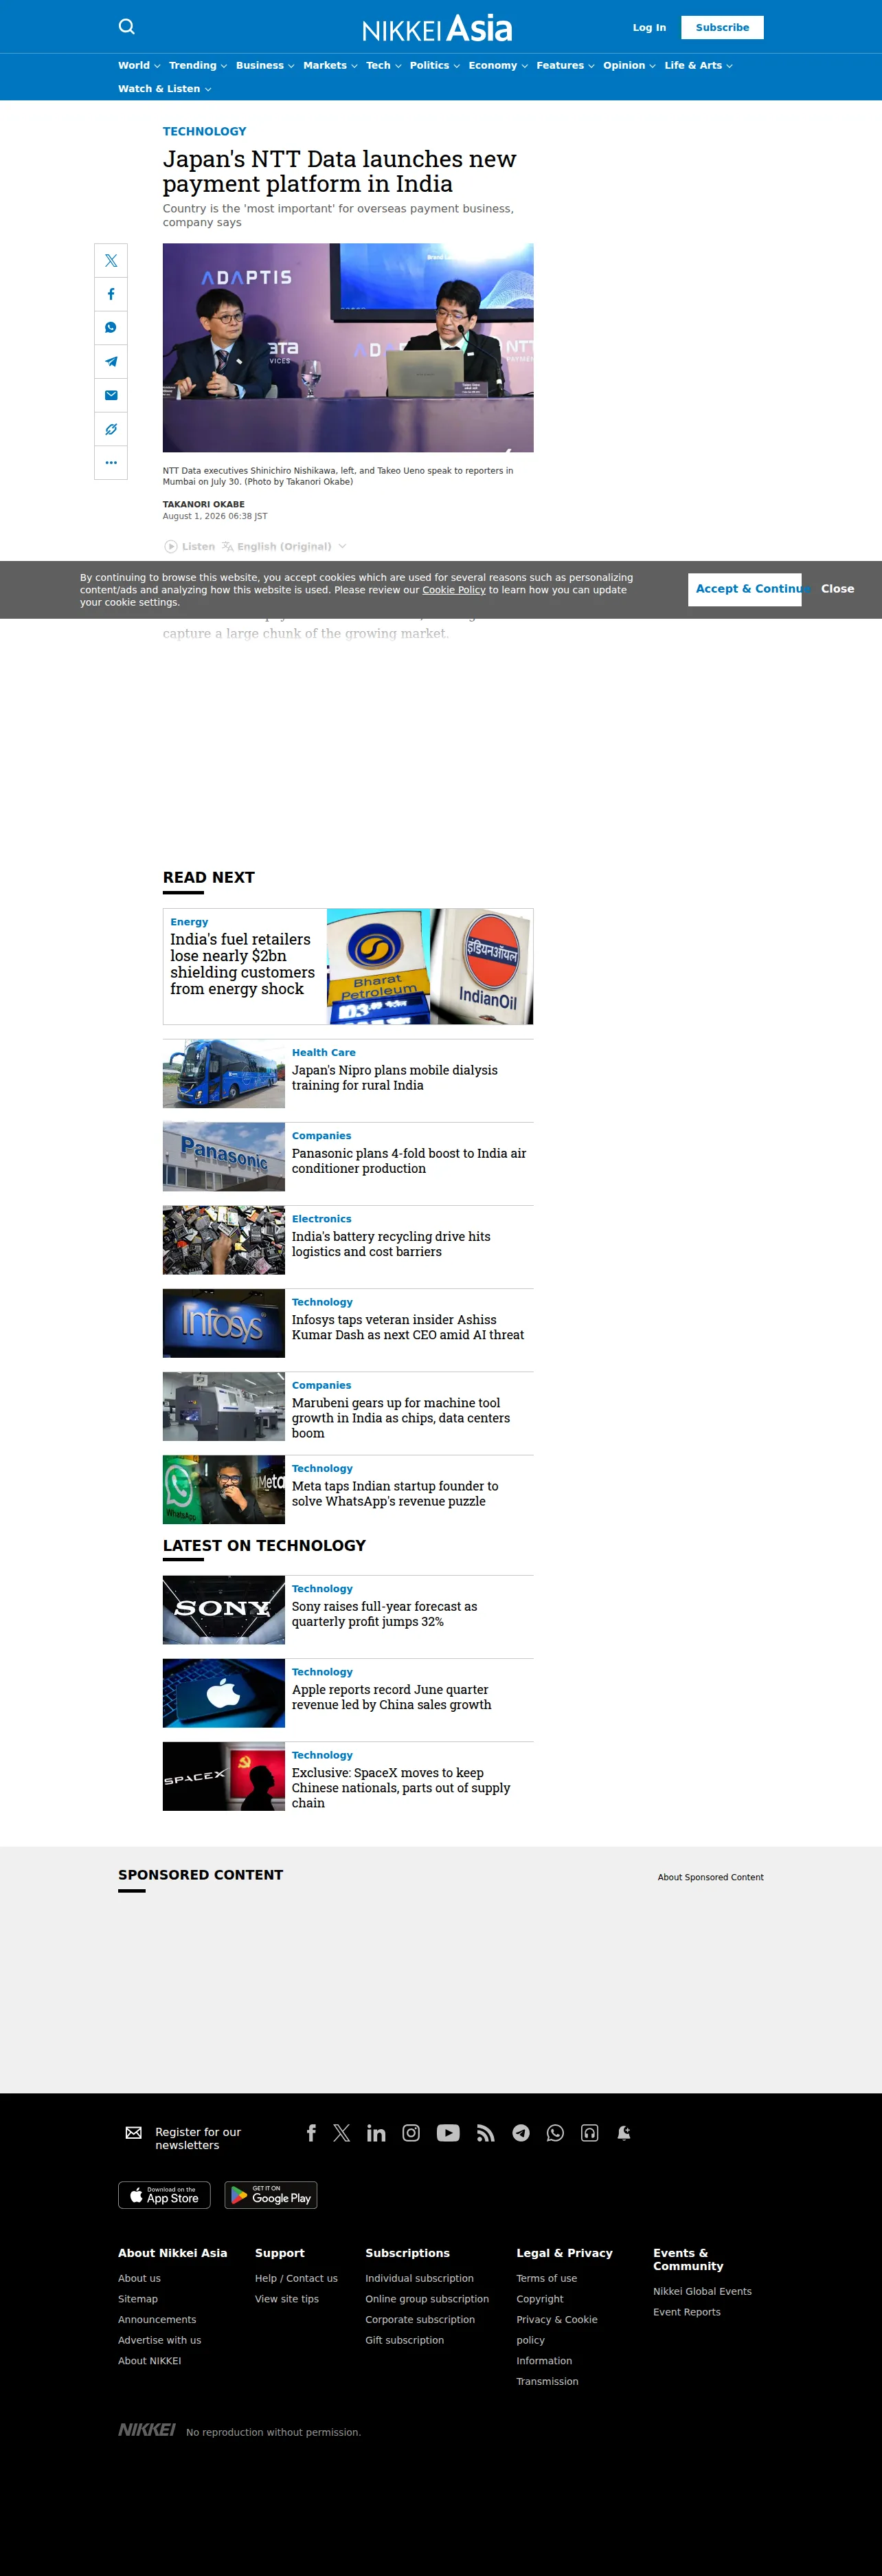Open footer YouTube channel icon
The height and width of the screenshot is (2576, 882).
449,2133
